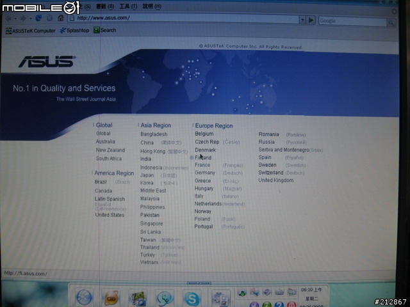Click the ASUS logo on the page

47,61
